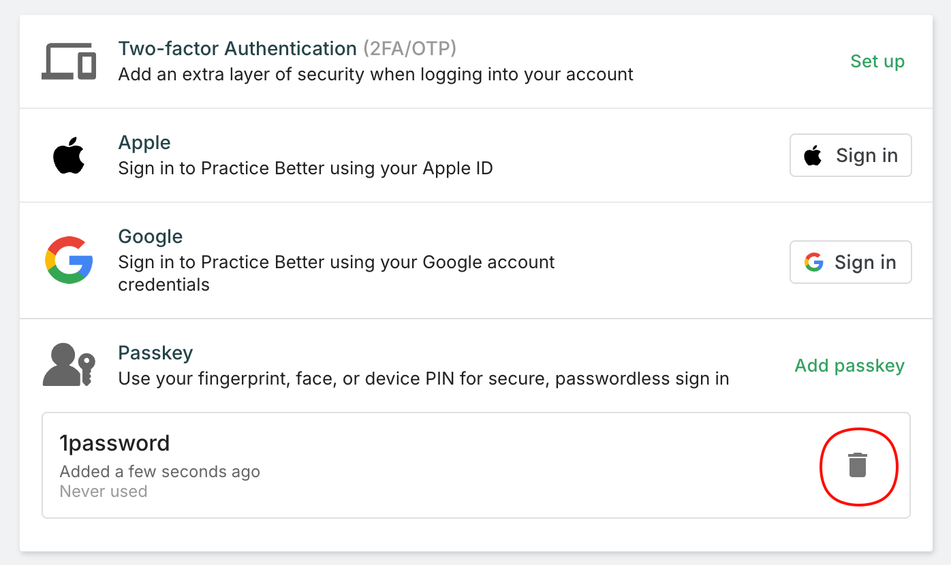
Task: Click the small Apple icon inside Sign in button
Action: 813,156
